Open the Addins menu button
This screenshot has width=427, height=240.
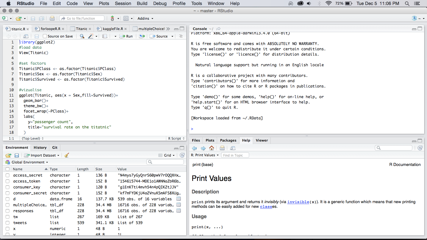tap(145, 18)
